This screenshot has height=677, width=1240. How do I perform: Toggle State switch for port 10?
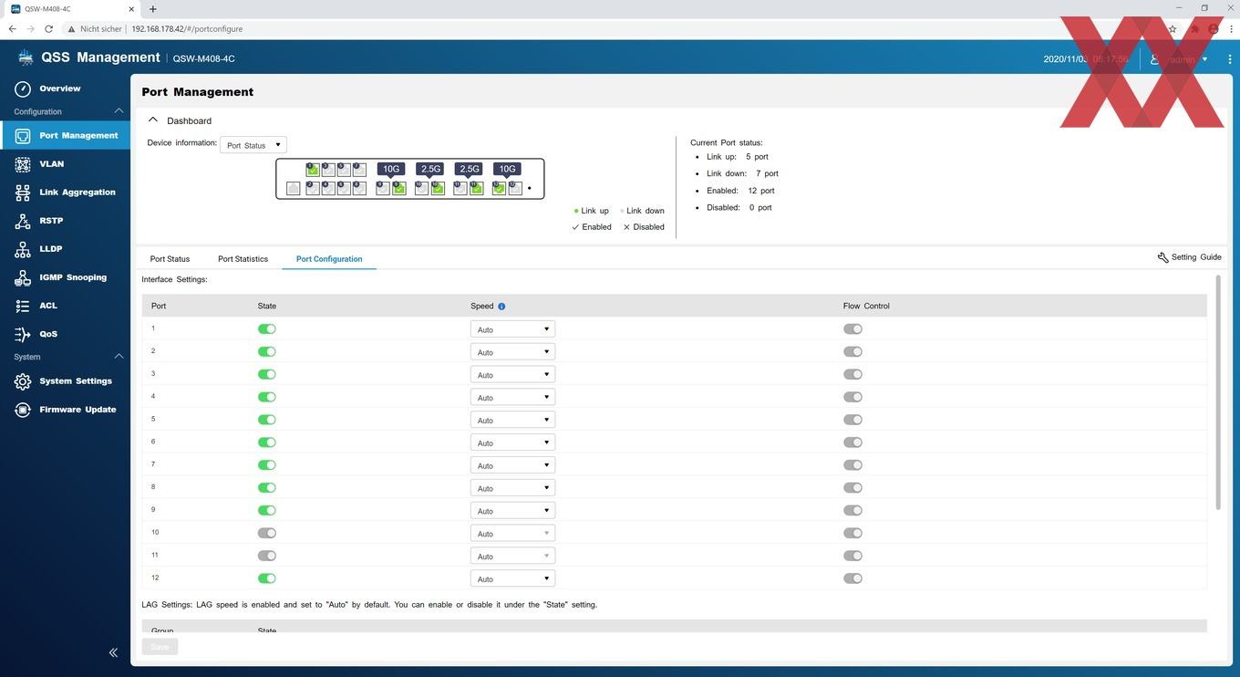tap(267, 533)
